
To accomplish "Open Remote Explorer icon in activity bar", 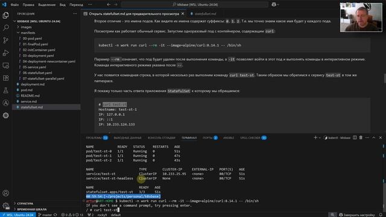I will [5, 66].
